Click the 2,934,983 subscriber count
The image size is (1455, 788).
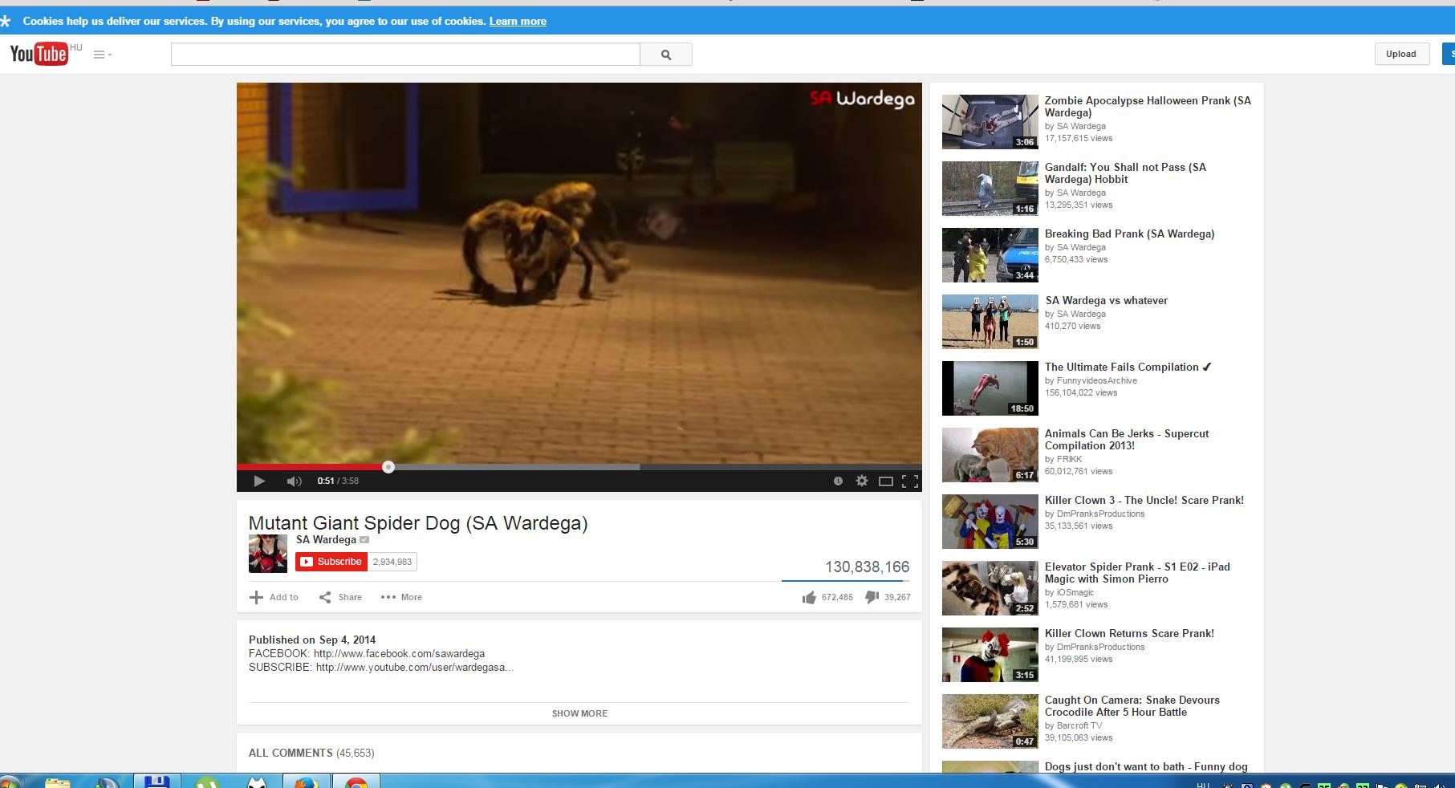click(392, 562)
